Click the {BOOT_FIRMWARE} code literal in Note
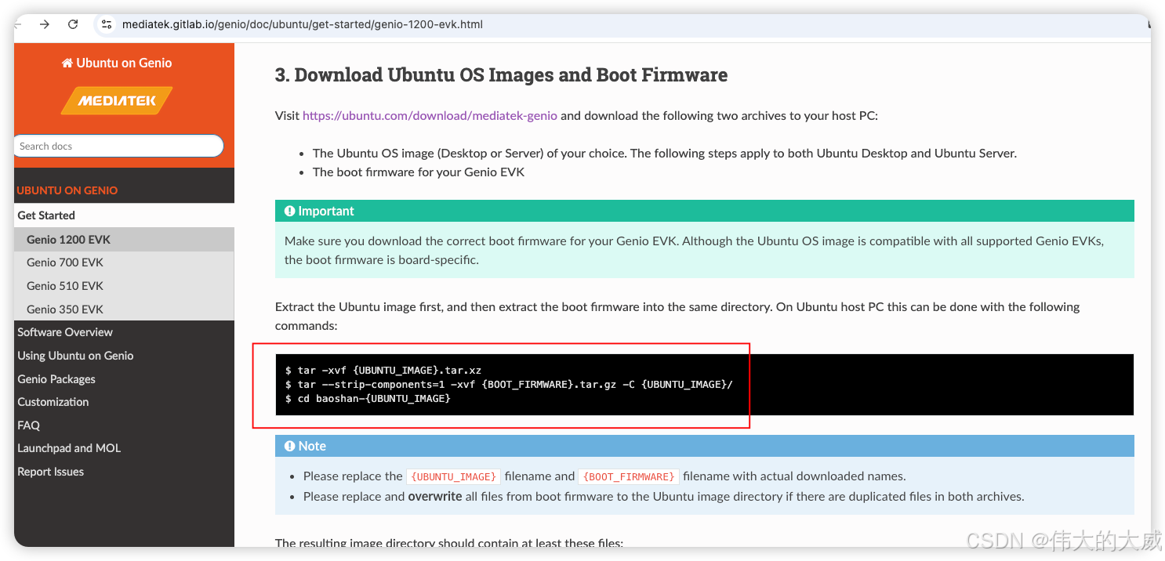This screenshot has height=561, width=1165. (x=628, y=476)
